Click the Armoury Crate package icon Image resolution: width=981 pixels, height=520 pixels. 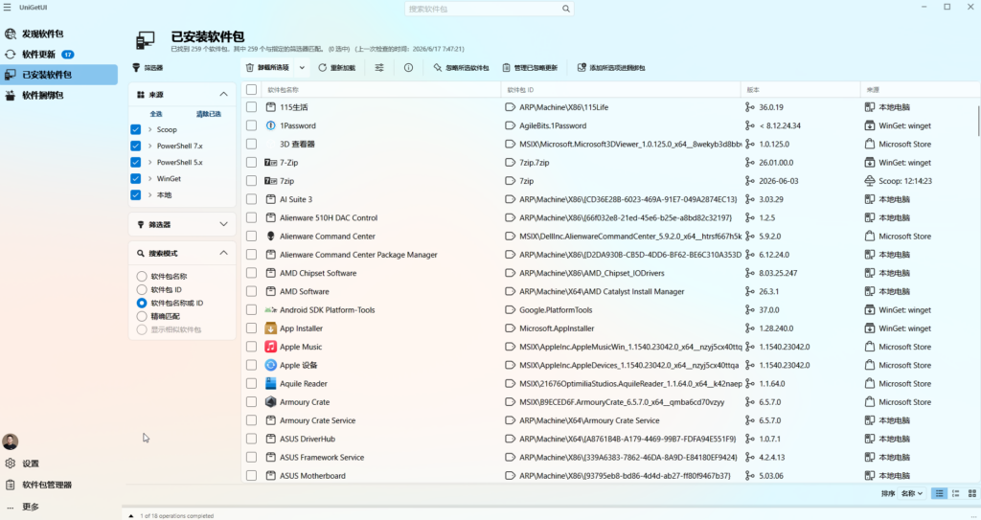[270, 402]
